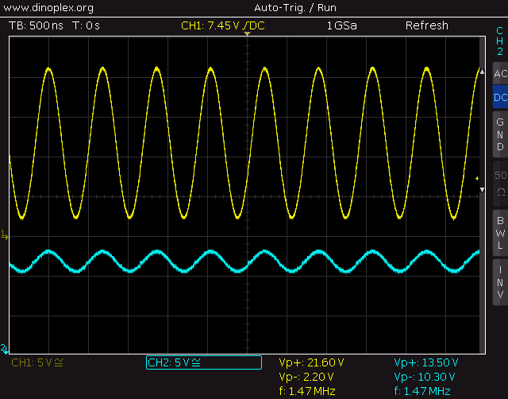Screen dimensions: 508x399
Task: Click the CH2 menu header label
Action: tap(499, 41)
